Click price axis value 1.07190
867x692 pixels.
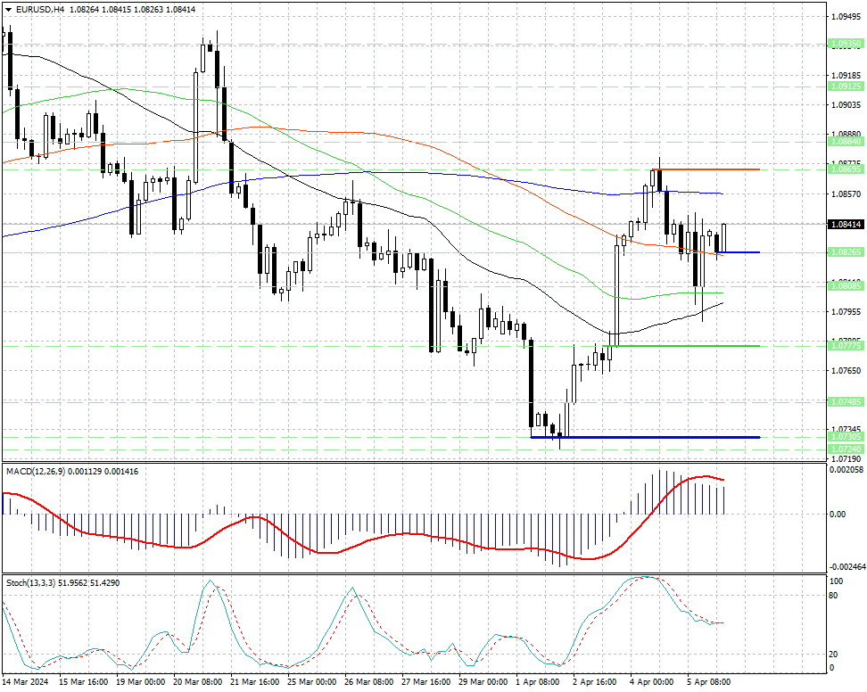[x=846, y=459]
